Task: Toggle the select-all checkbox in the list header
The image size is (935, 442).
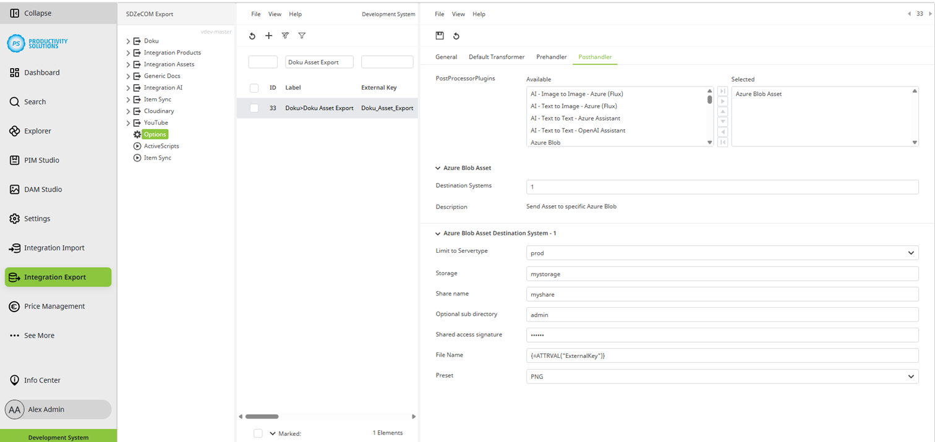Action: [x=254, y=88]
